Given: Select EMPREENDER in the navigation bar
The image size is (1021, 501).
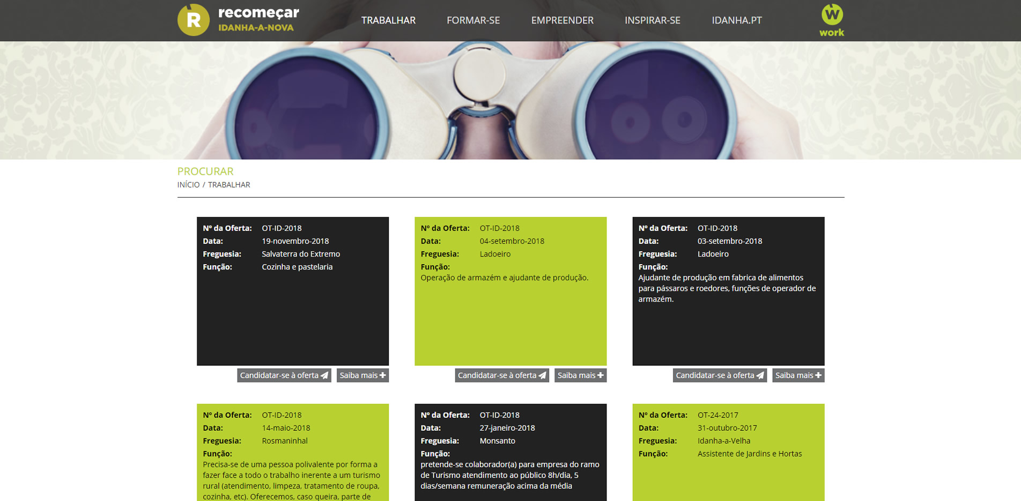Looking at the screenshot, I should [562, 20].
